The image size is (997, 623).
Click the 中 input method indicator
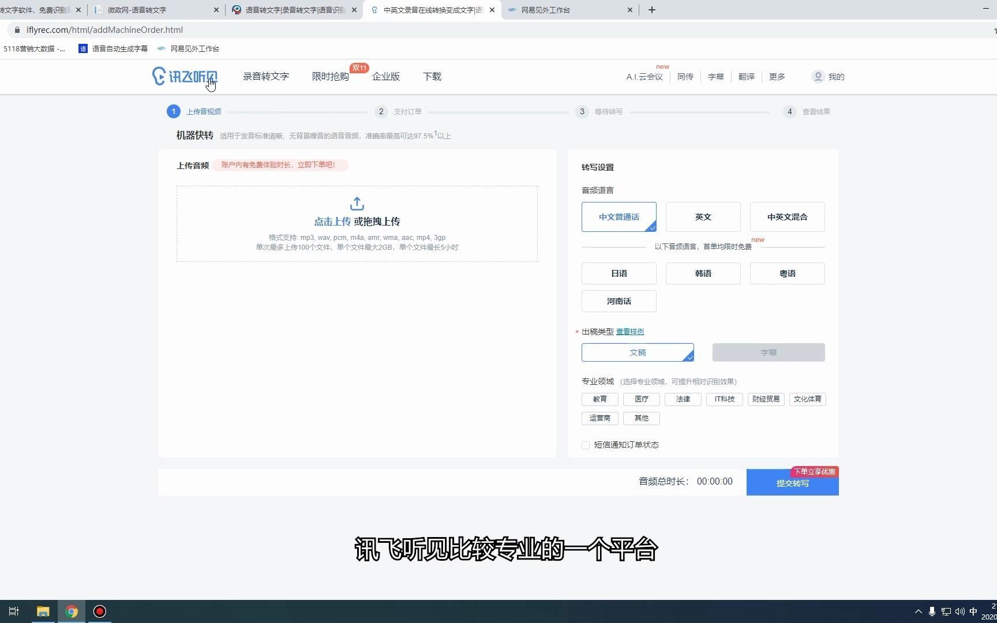pyautogui.click(x=973, y=611)
